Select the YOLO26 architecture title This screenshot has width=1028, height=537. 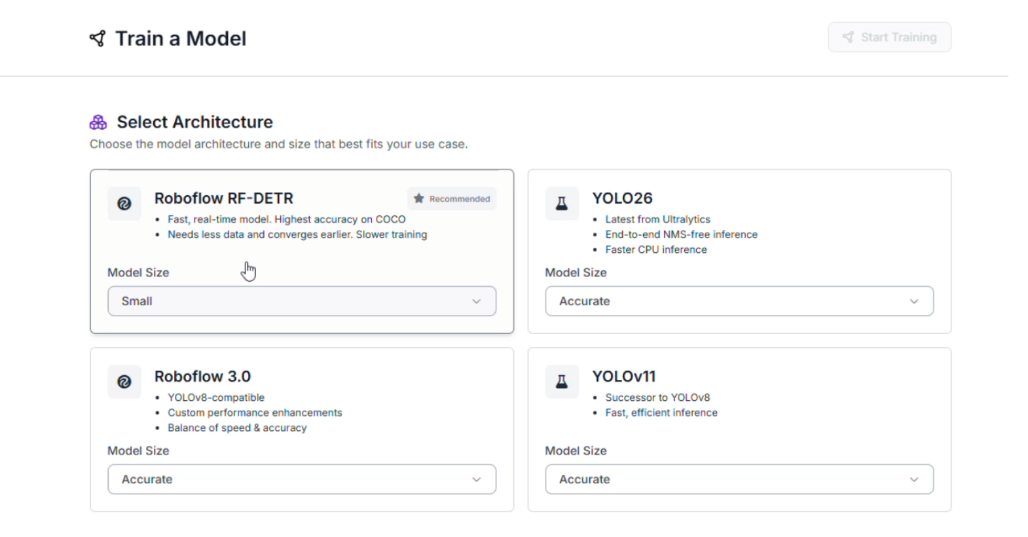click(x=622, y=198)
